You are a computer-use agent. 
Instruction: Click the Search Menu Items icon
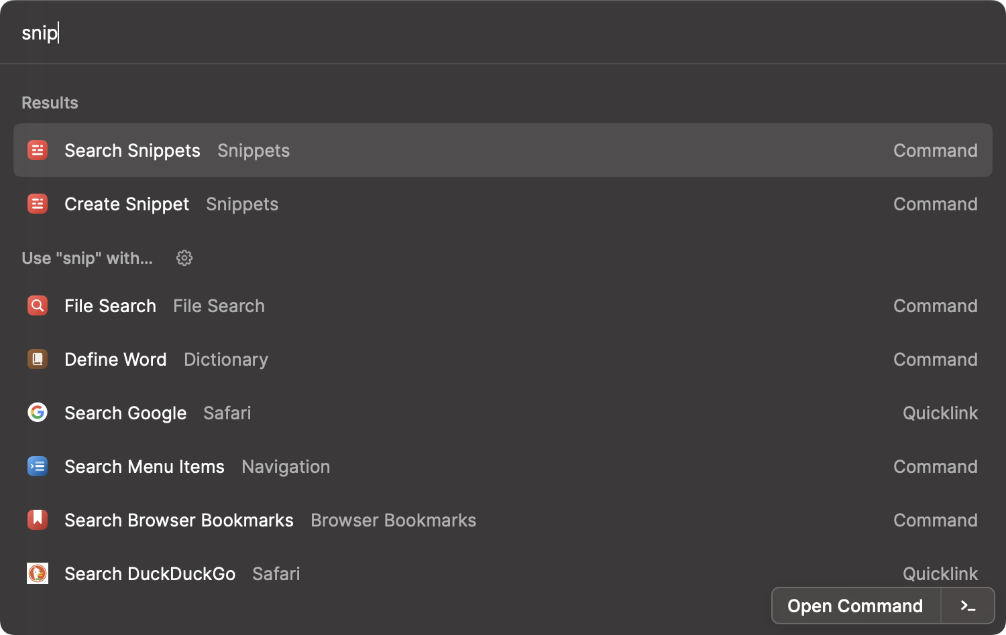click(38, 466)
